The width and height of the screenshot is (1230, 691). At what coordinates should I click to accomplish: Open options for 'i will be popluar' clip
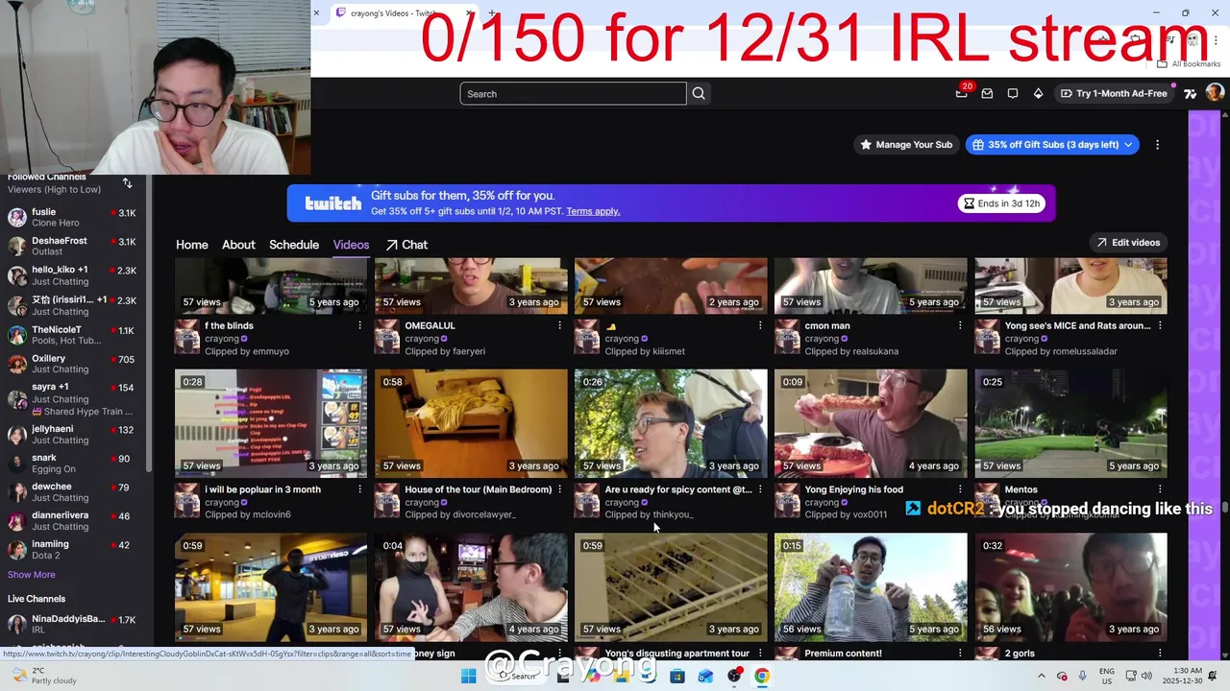360,489
